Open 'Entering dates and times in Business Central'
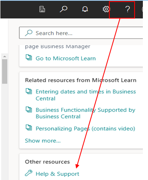The width and height of the screenshot is (148, 180). tap(86, 95)
